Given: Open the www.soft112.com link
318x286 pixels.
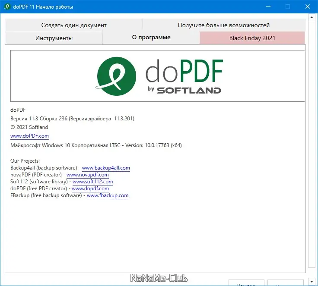Looking at the screenshot, I should [x=93, y=182].
